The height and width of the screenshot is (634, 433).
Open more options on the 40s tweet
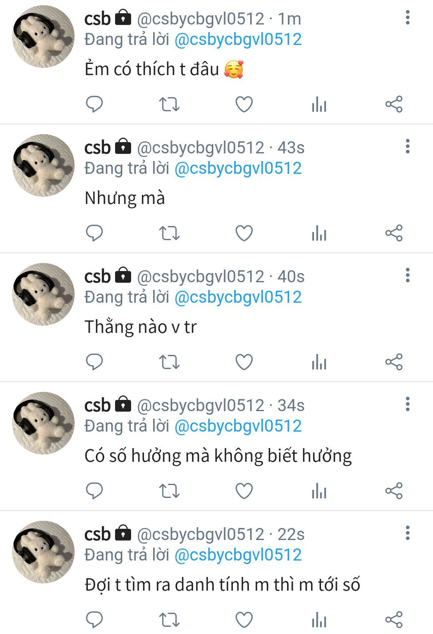point(408,275)
